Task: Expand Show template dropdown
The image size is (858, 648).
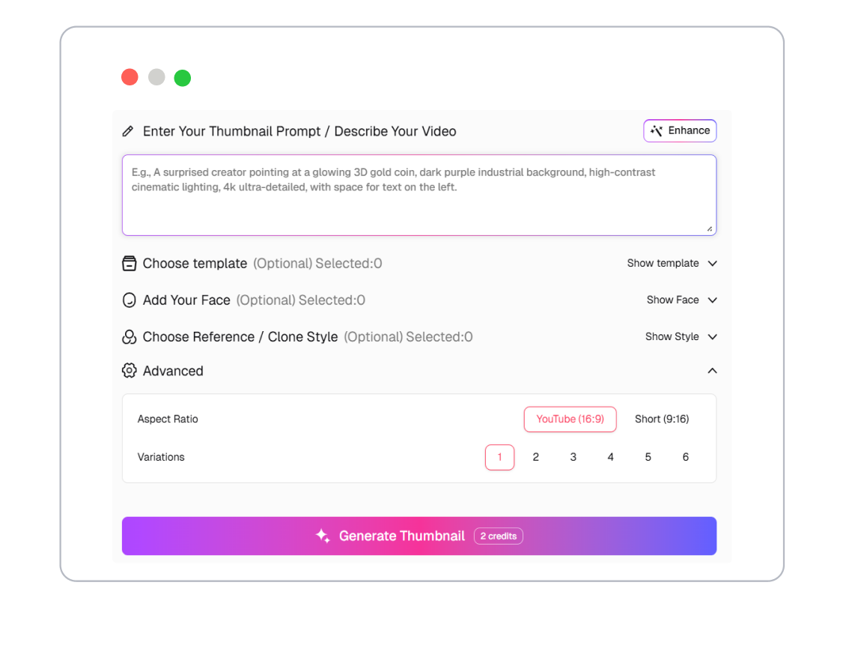Action: coord(672,263)
